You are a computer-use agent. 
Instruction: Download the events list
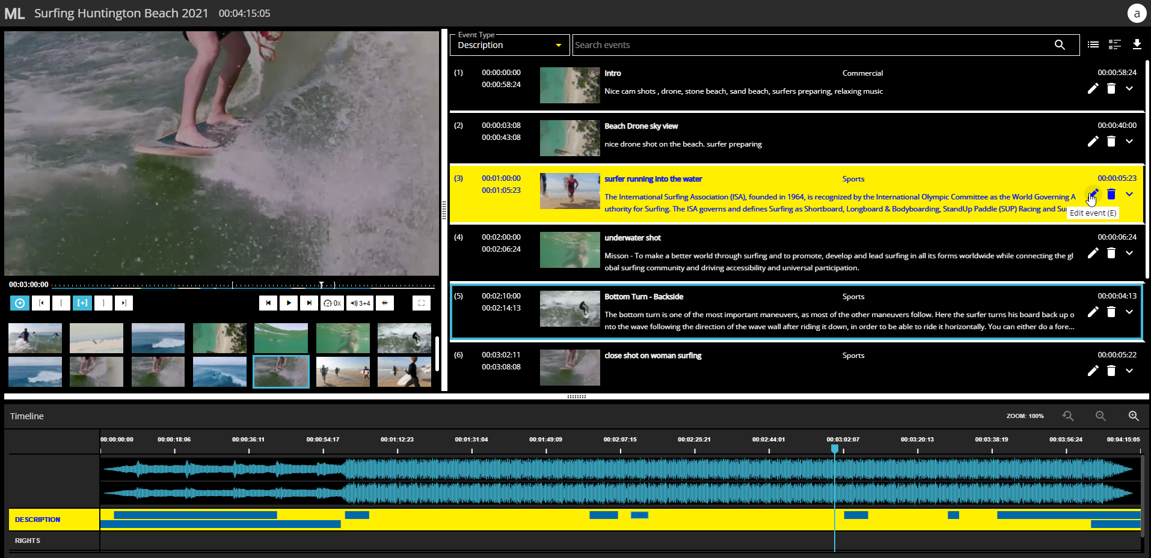pos(1137,44)
